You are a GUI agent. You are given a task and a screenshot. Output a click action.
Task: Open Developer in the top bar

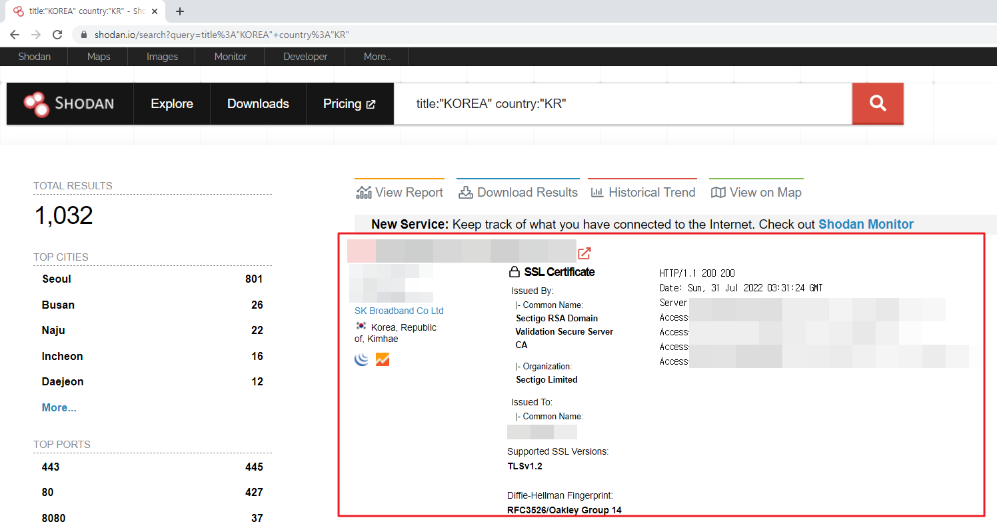305,57
